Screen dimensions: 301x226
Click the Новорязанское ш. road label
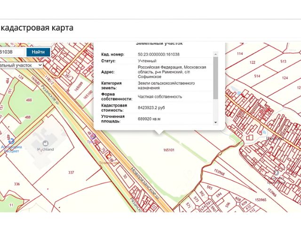144,184
